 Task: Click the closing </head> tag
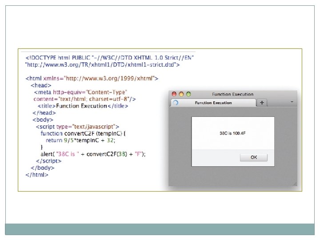coord(44,113)
